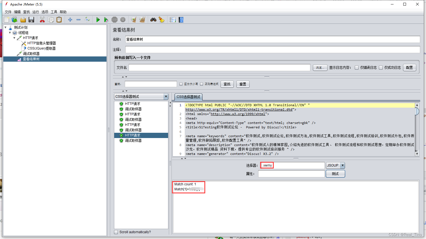Image resolution: width=426 pixels, height=239 pixels.
Task: Open the 查找 menu
Action: [x=26, y=12]
